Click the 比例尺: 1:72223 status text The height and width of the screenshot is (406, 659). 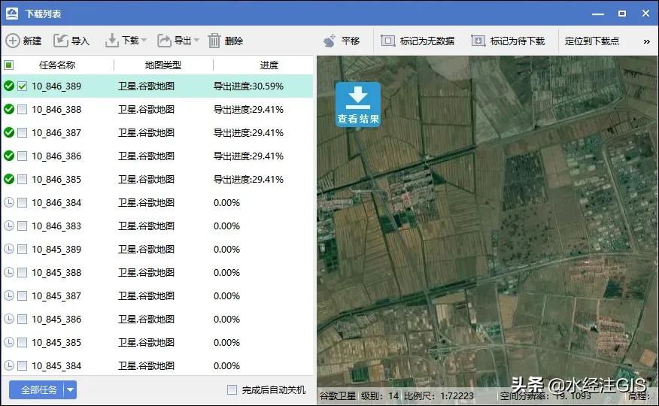[x=439, y=396]
